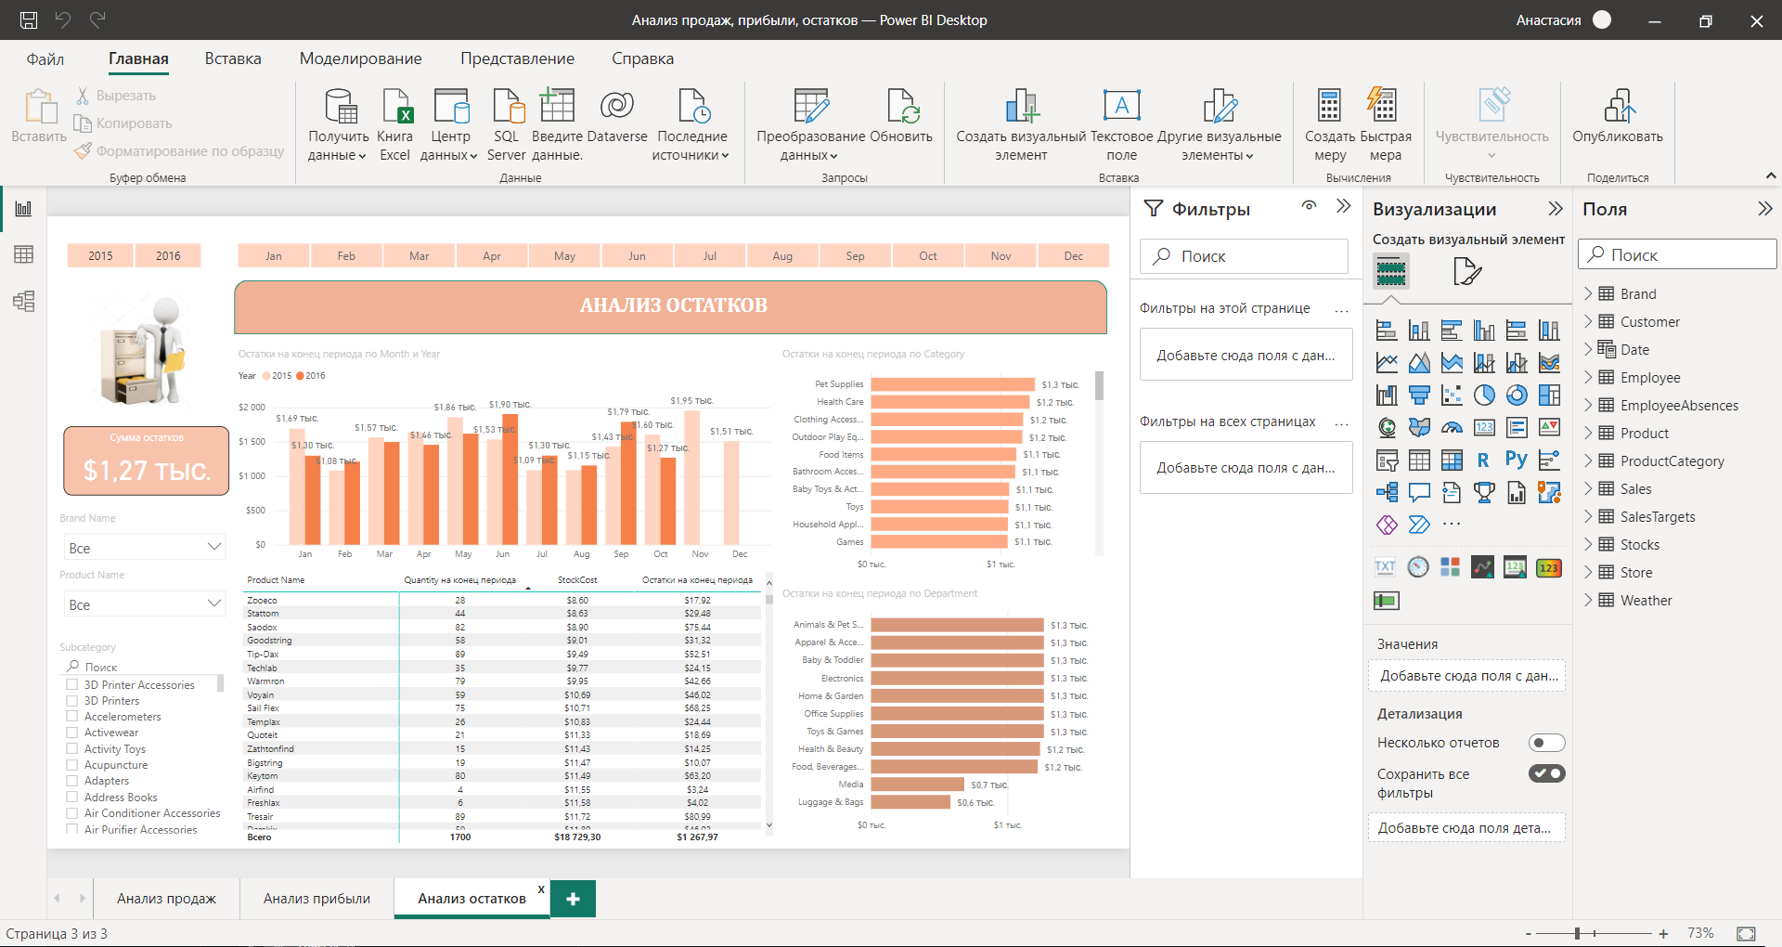Screen dimensions: 1782x947
Task: Select year 2016 slicer button
Action: 168,256
